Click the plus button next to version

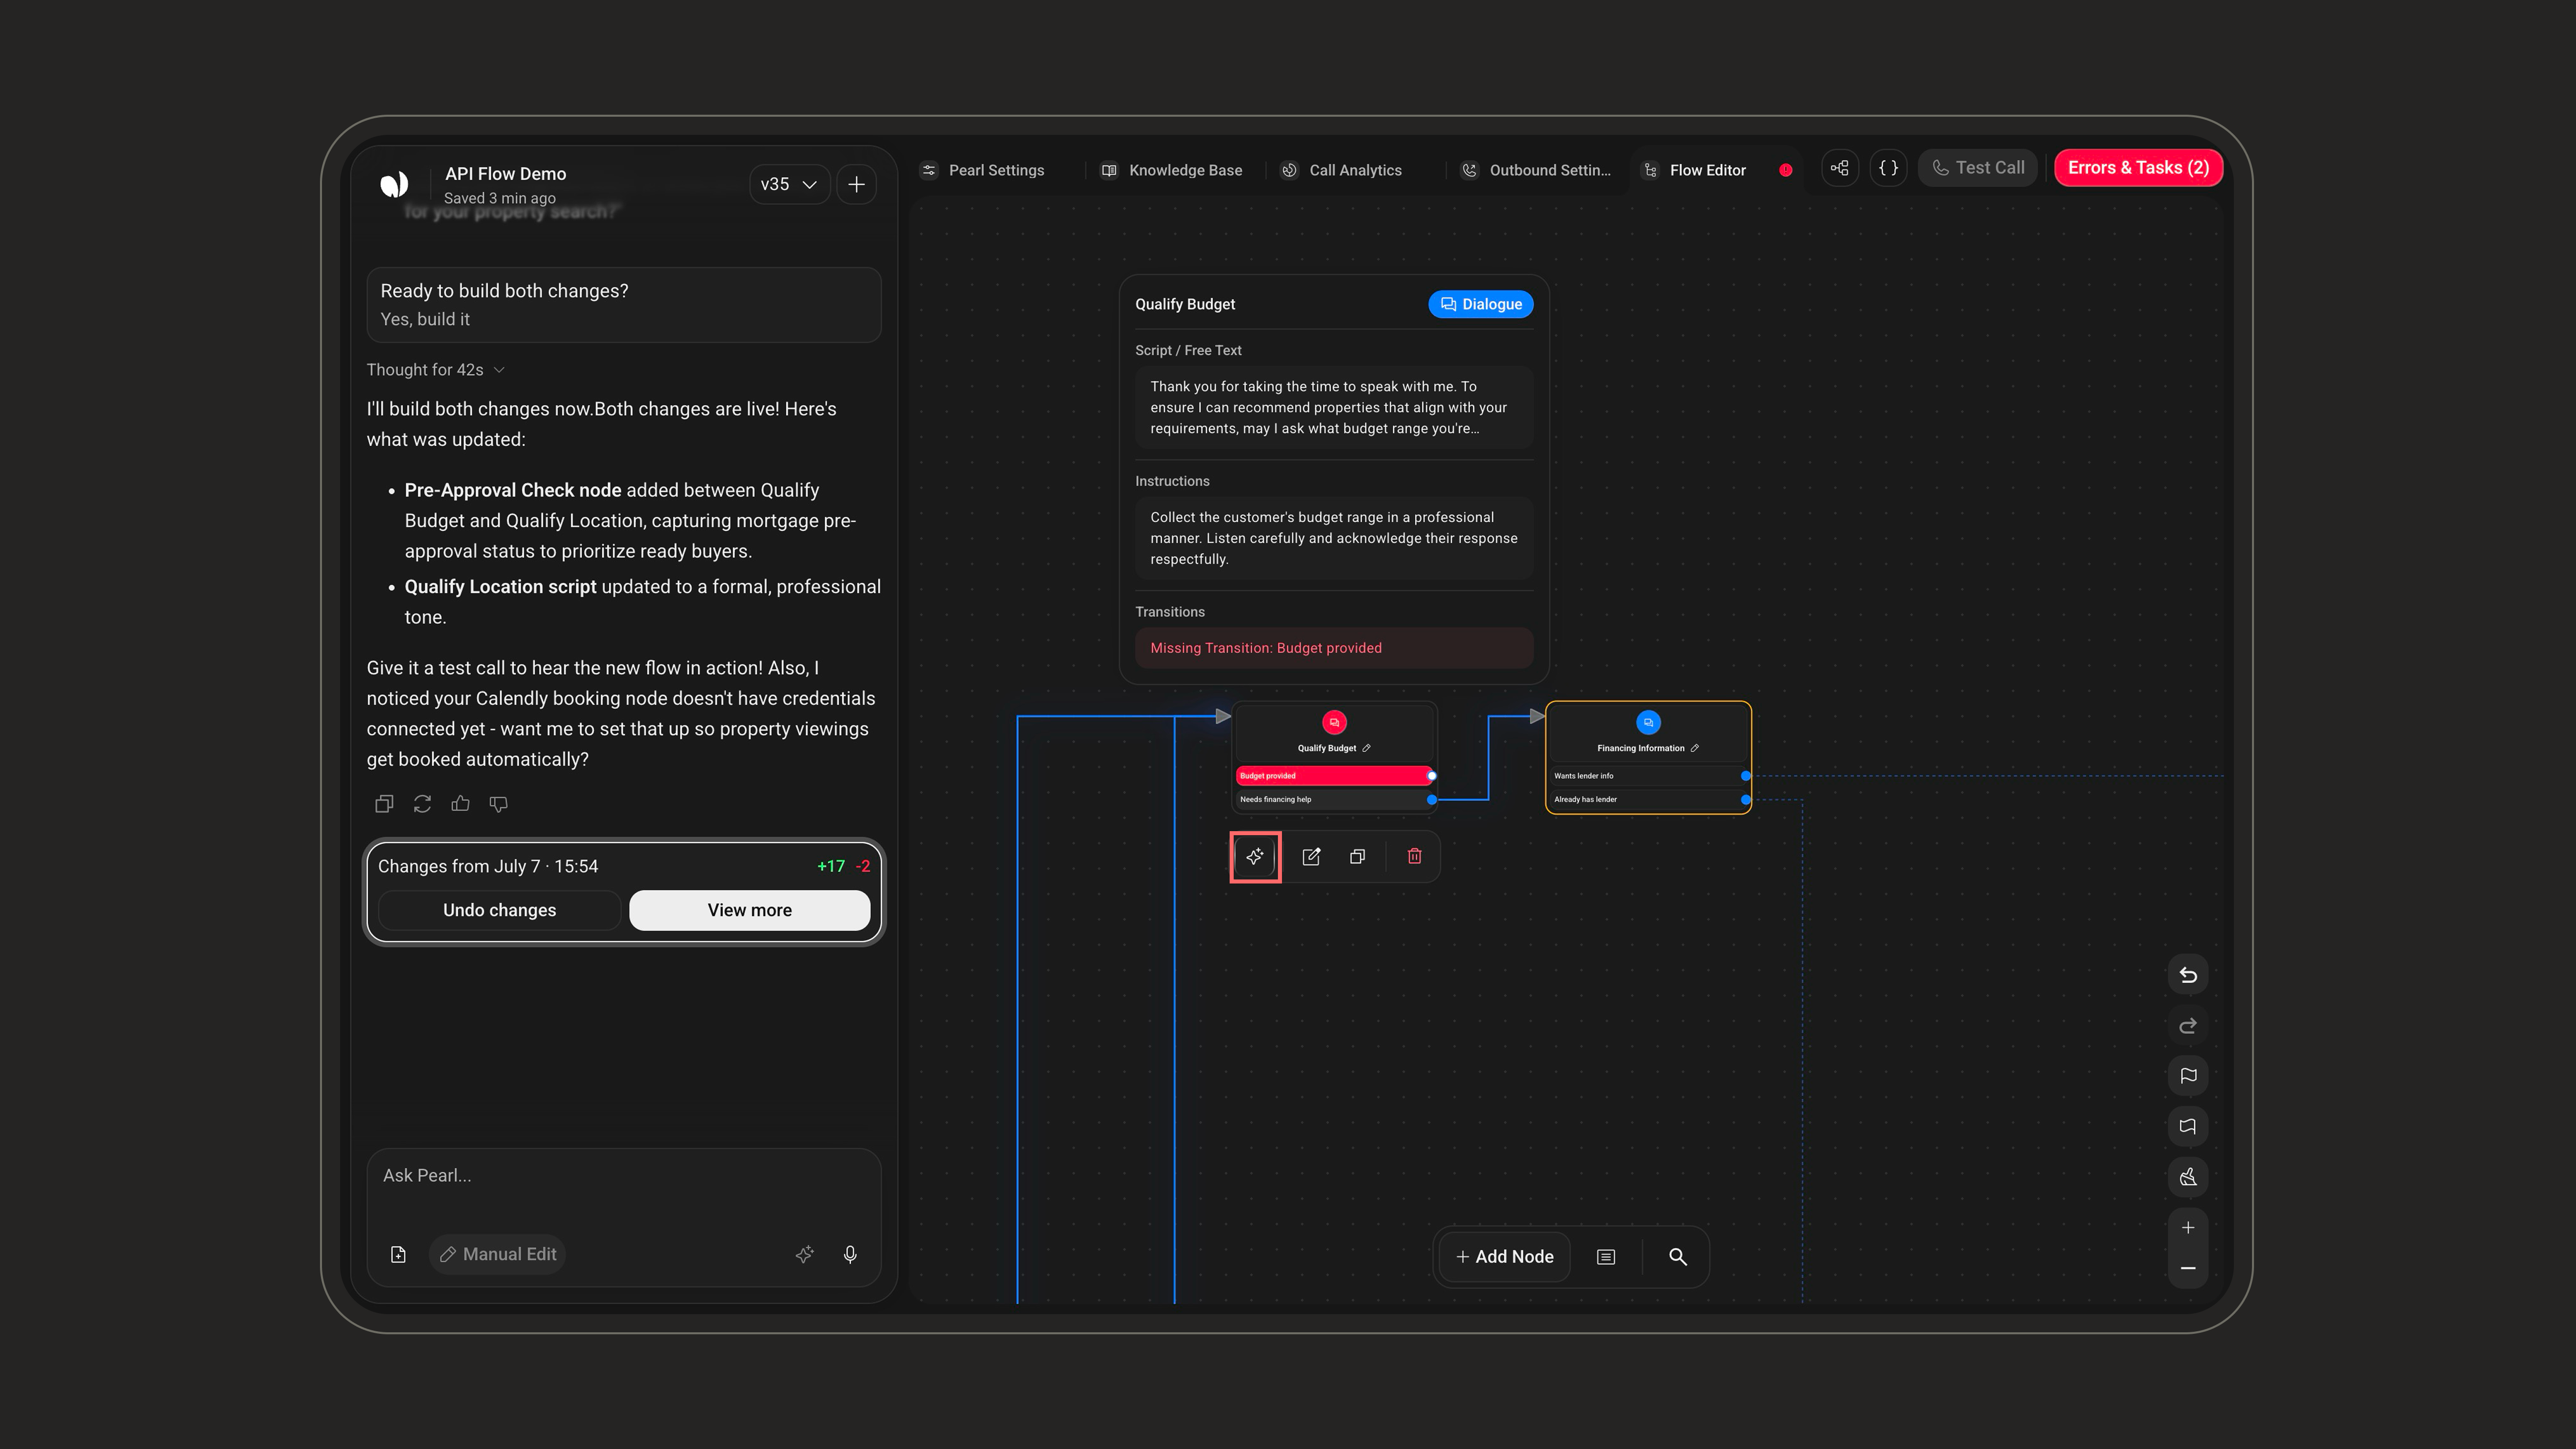tap(856, 184)
